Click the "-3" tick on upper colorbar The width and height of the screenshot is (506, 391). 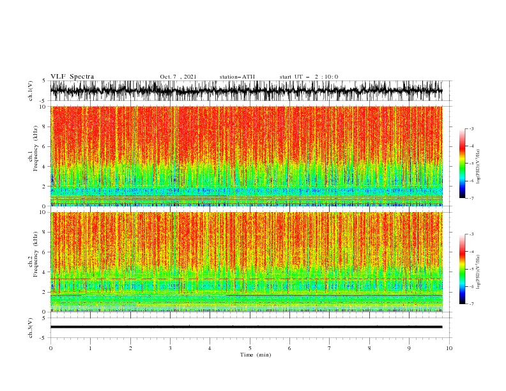(x=471, y=128)
